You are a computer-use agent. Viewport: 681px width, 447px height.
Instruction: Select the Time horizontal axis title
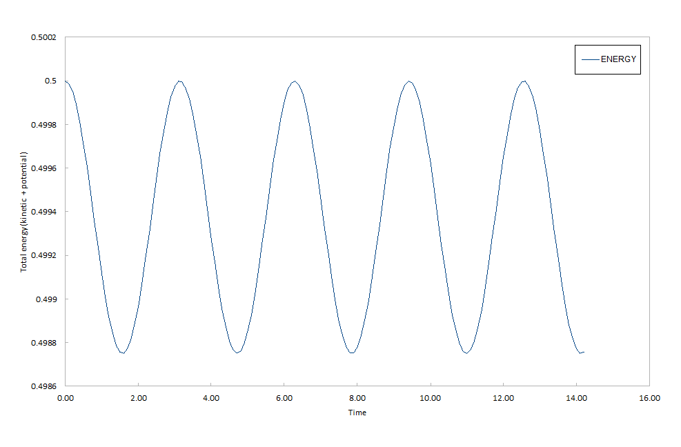pyautogui.click(x=357, y=413)
